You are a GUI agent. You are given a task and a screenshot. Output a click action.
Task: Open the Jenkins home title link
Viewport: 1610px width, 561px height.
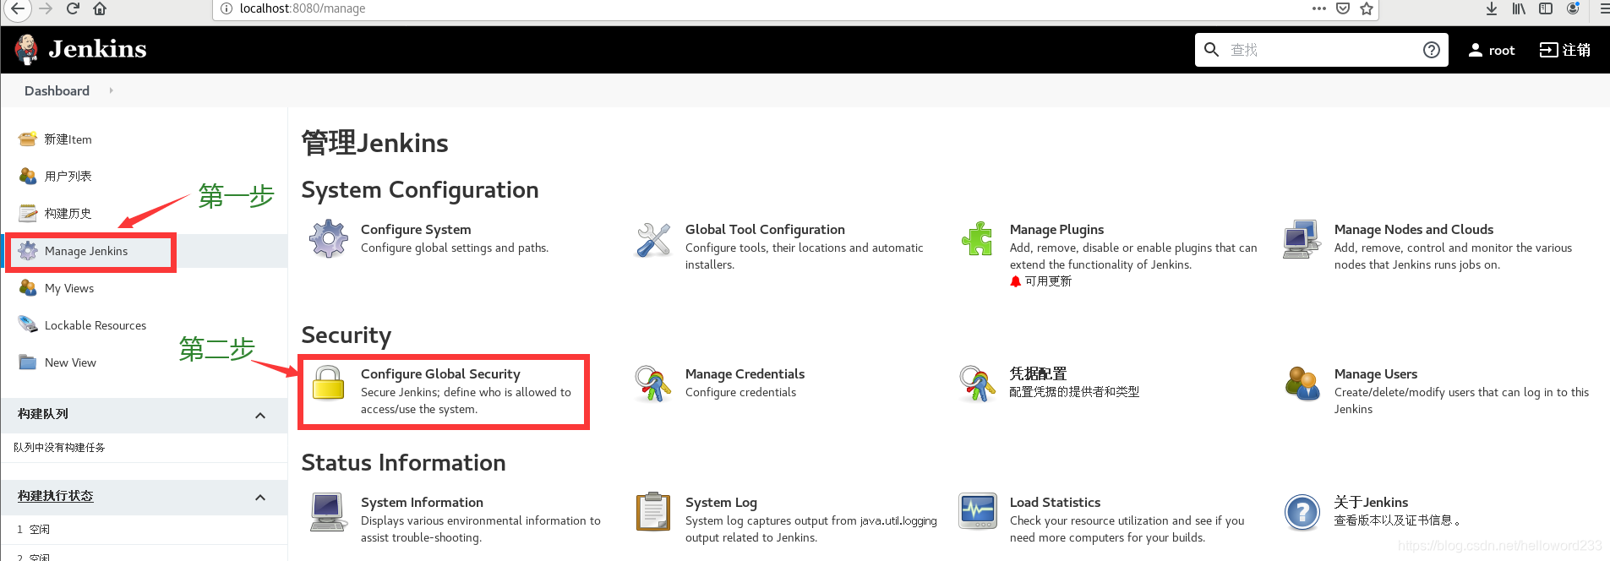97,49
